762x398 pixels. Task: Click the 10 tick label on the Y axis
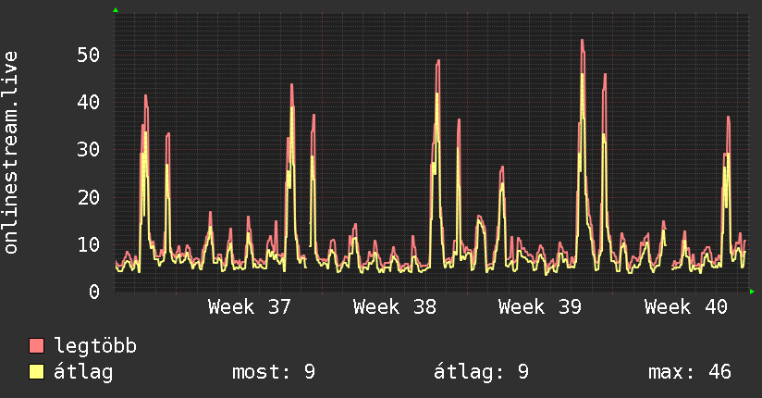pos(89,244)
